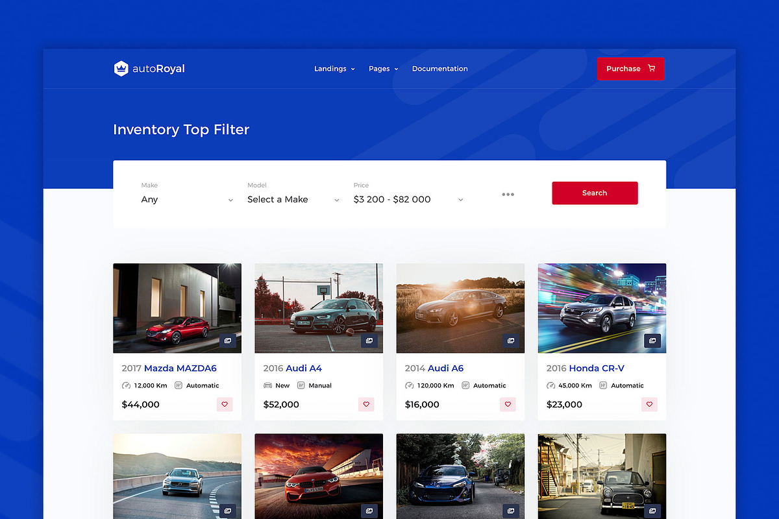The height and width of the screenshot is (519, 779).
Task: Favorite the Audi A4 with heart button
Action: click(x=366, y=404)
